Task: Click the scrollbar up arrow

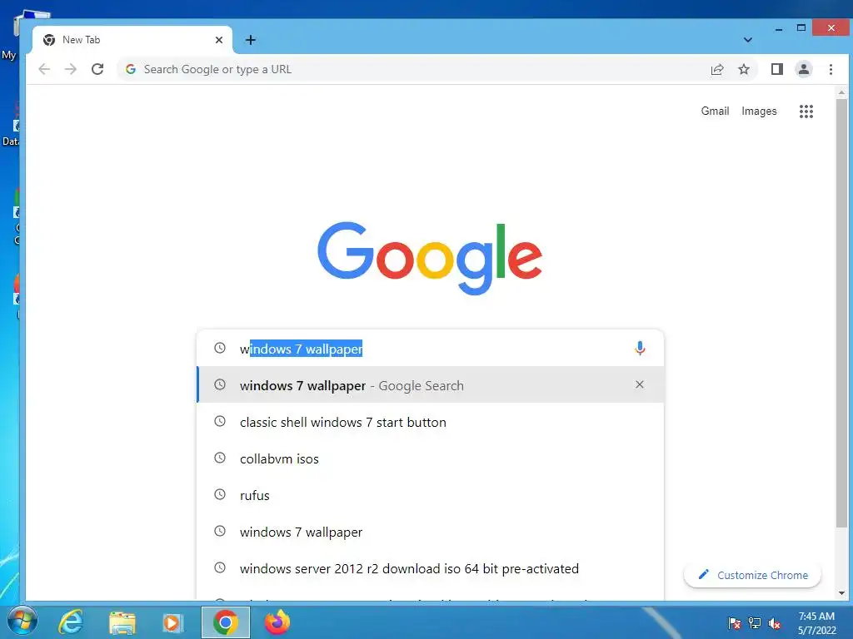Action: pyautogui.click(x=841, y=93)
